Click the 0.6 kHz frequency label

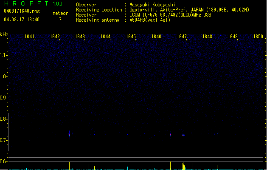coord(3,161)
